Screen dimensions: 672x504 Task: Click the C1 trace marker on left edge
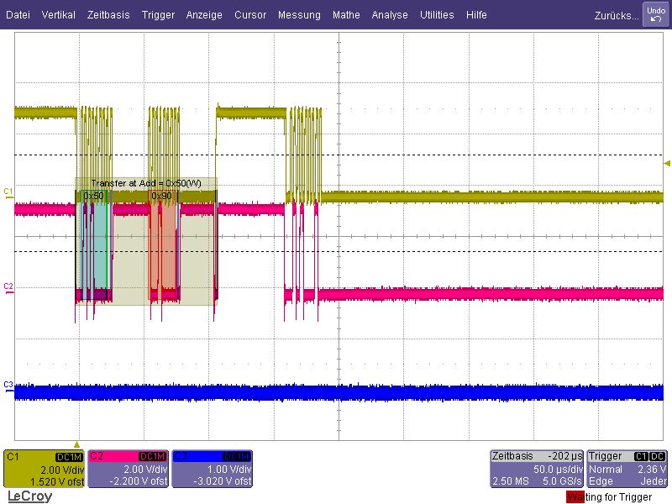[8, 193]
